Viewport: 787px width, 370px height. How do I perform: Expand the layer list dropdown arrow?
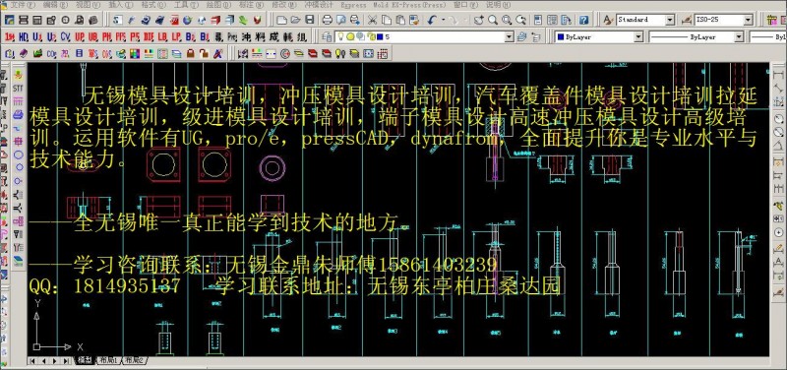coord(509,37)
